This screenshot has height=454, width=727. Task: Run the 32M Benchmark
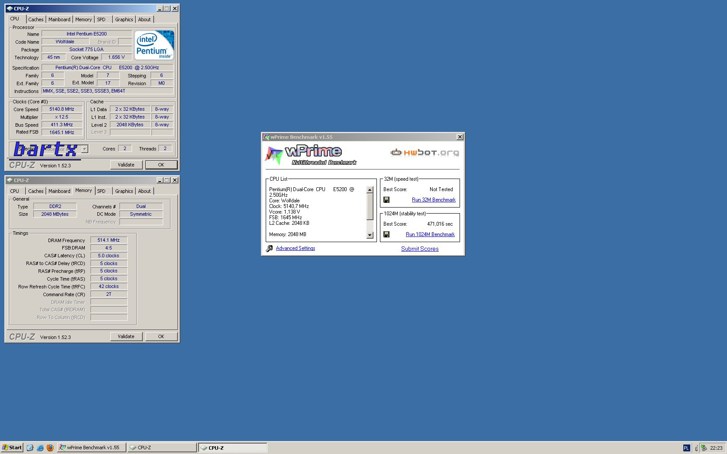pos(434,200)
